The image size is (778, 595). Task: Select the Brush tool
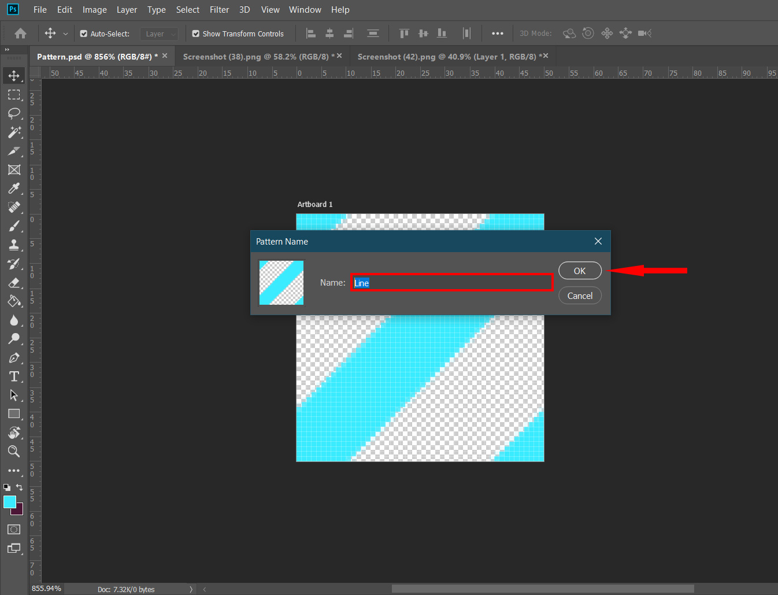point(14,226)
